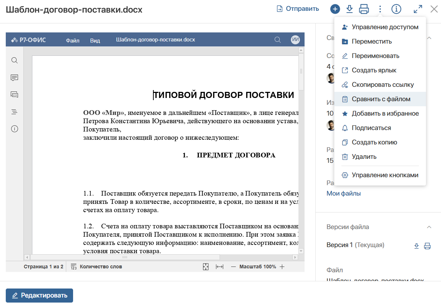Click the Редактировать button
The image size is (441, 304).
[39, 295]
